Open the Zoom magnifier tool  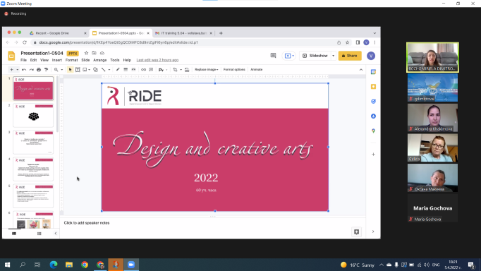[x=56, y=70]
